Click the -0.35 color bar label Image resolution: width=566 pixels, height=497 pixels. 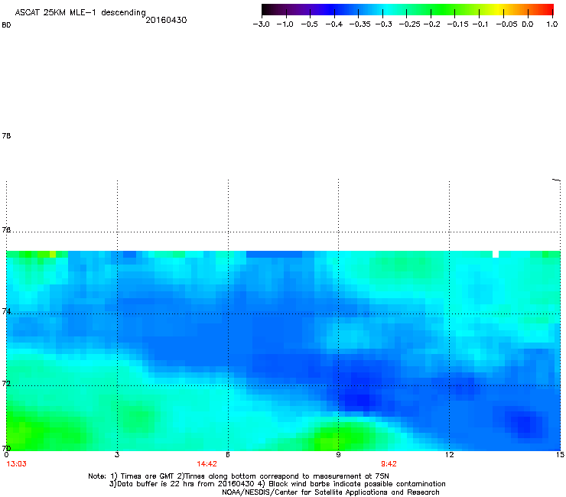coord(359,24)
